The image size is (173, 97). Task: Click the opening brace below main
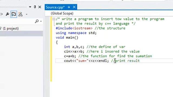(57, 42)
